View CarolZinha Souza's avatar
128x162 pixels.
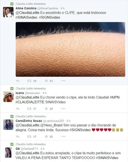tap(8, 125)
